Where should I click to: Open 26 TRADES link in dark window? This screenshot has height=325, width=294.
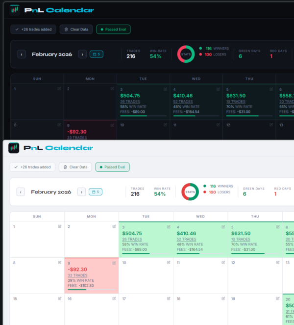[130, 102]
